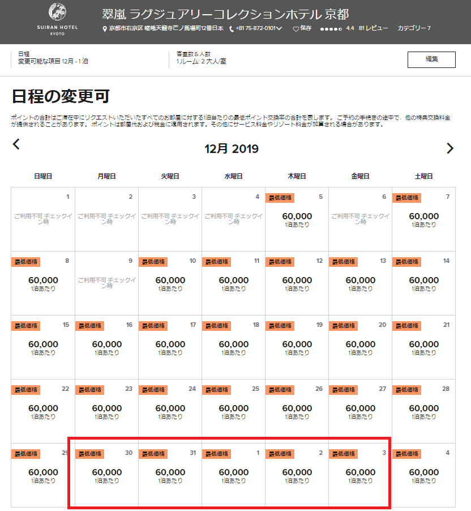Select January 4 date cell in last row
471x511 pixels.
point(424,475)
